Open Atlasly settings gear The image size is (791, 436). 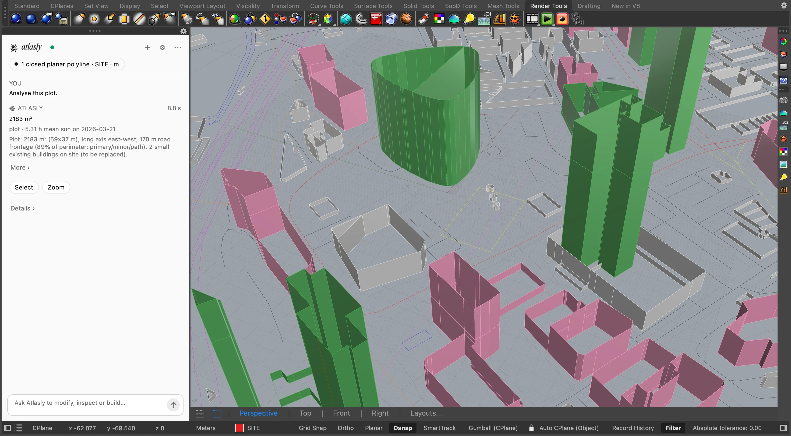(x=163, y=47)
